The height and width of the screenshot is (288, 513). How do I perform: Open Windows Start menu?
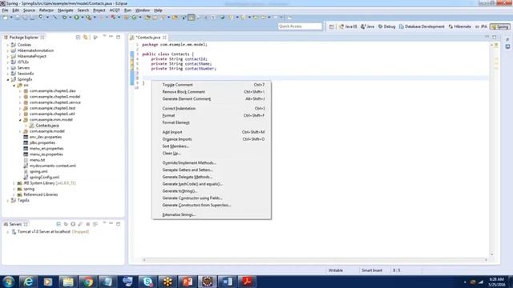[9, 282]
